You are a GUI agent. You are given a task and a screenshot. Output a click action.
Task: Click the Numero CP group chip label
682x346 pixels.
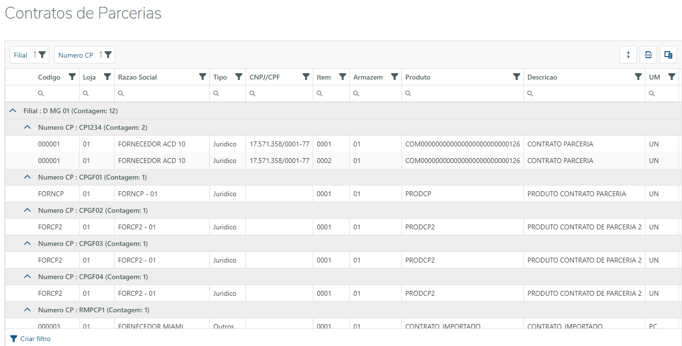(x=76, y=55)
